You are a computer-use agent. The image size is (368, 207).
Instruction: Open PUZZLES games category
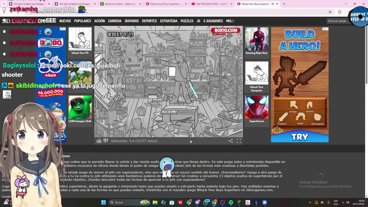(x=187, y=21)
